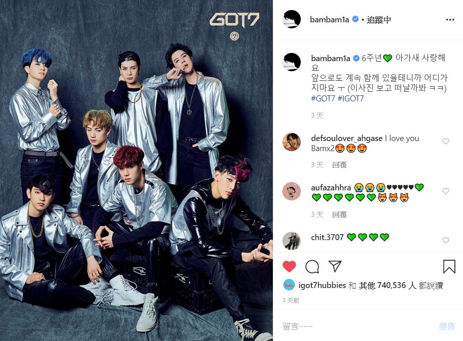Image resolution: width=463 pixels, height=341 pixels.
Task: Reply to aufazahhra's comment
Action: (x=339, y=215)
